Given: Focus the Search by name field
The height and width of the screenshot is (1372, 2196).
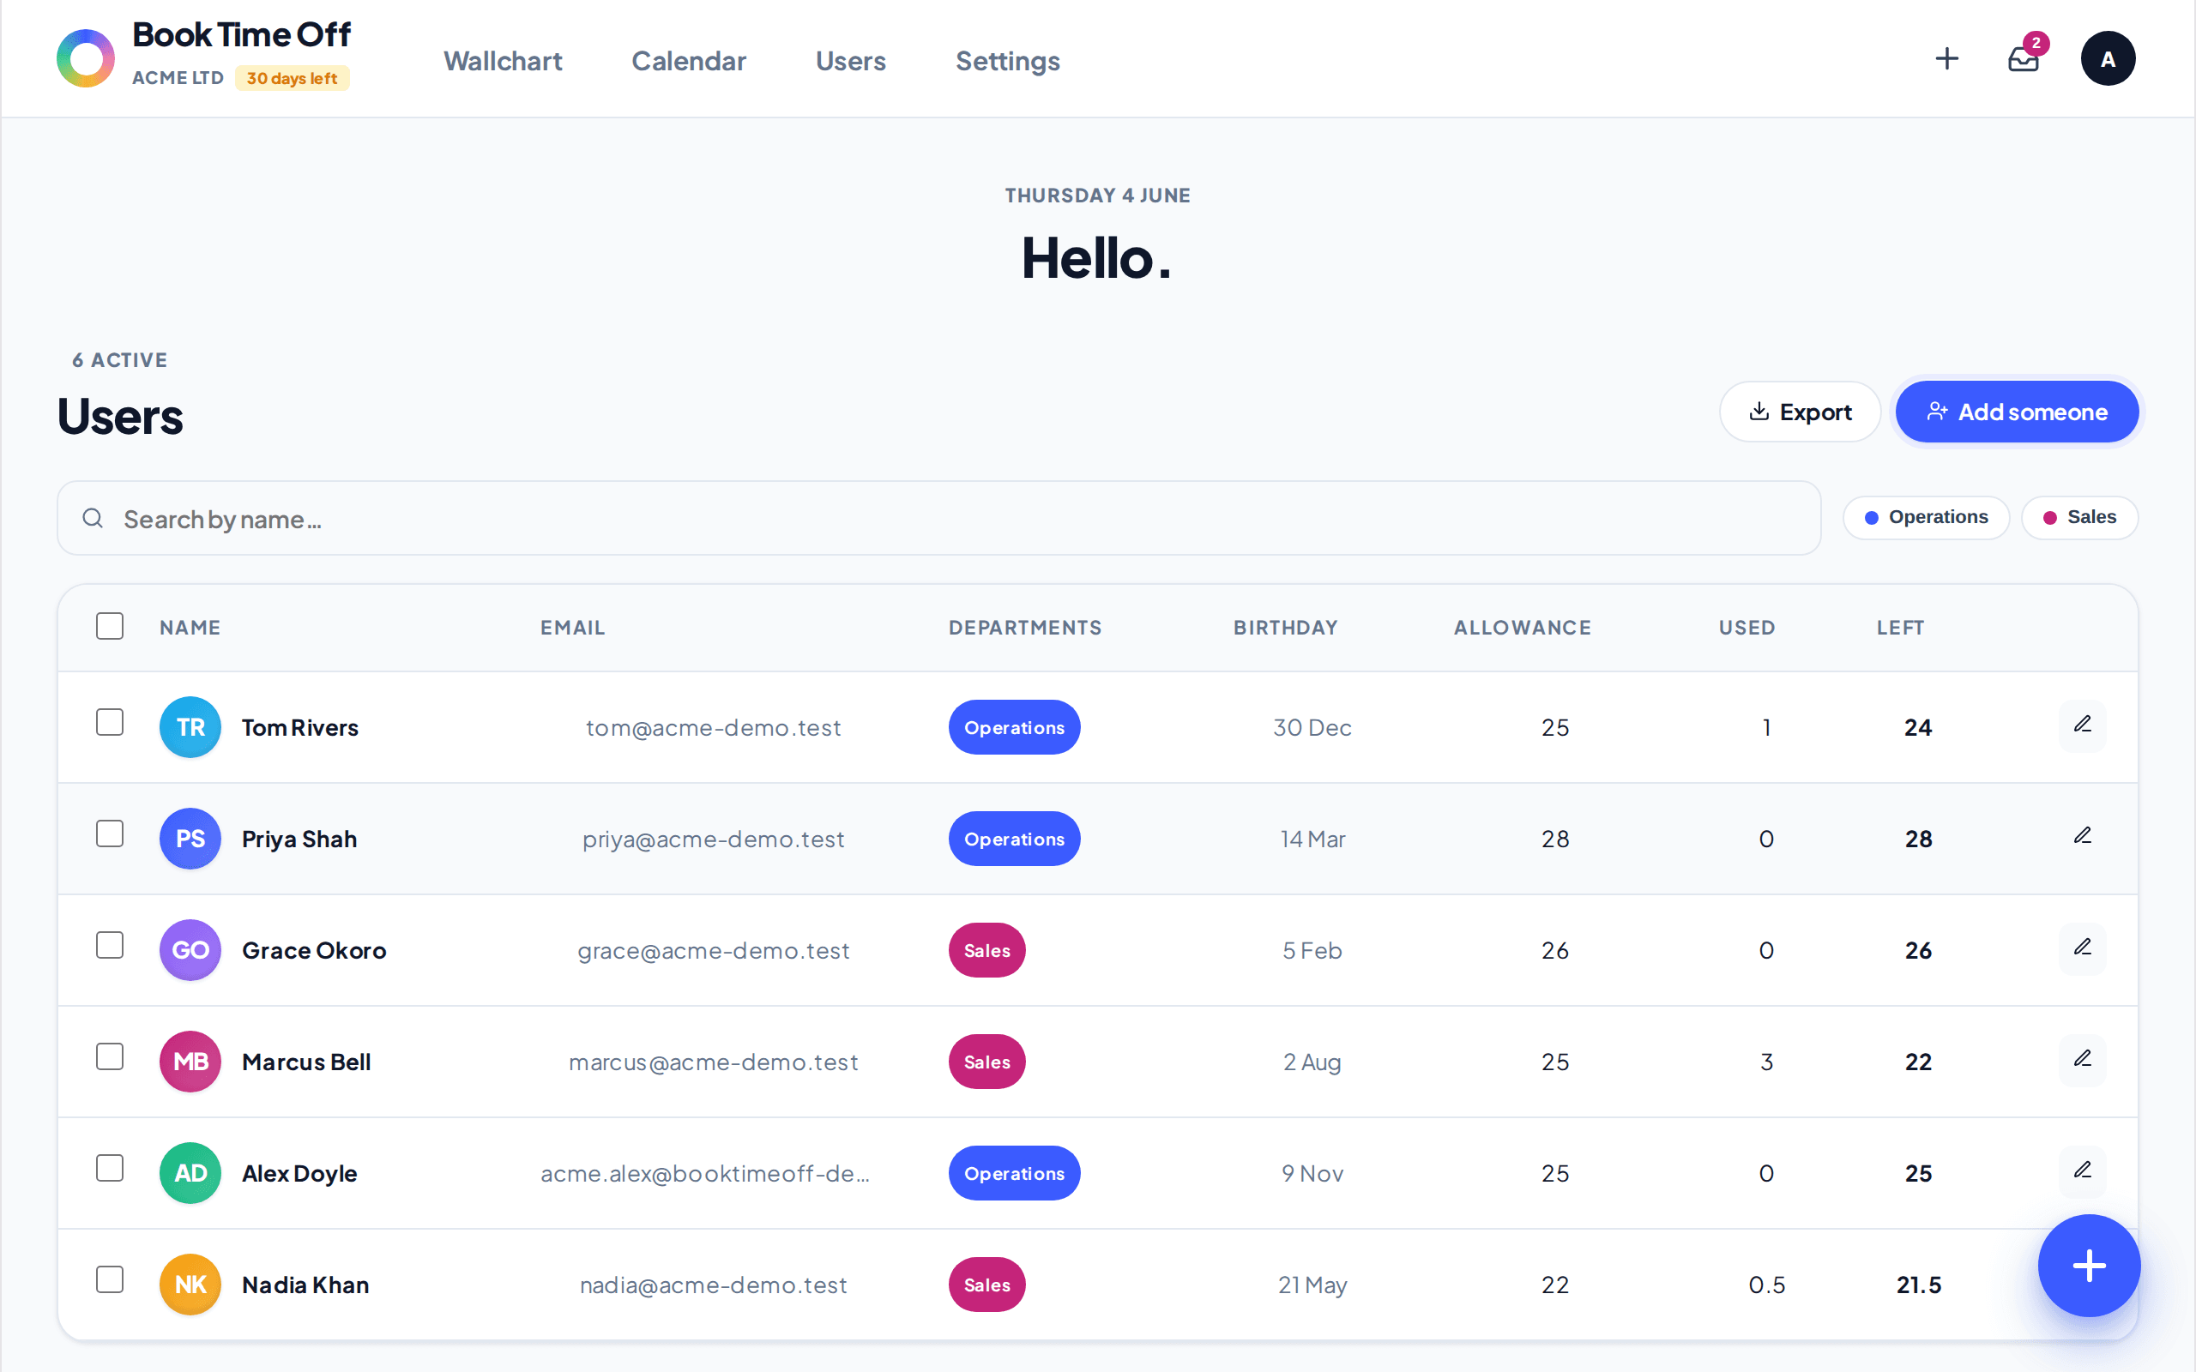Looking at the screenshot, I should click(x=938, y=518).
